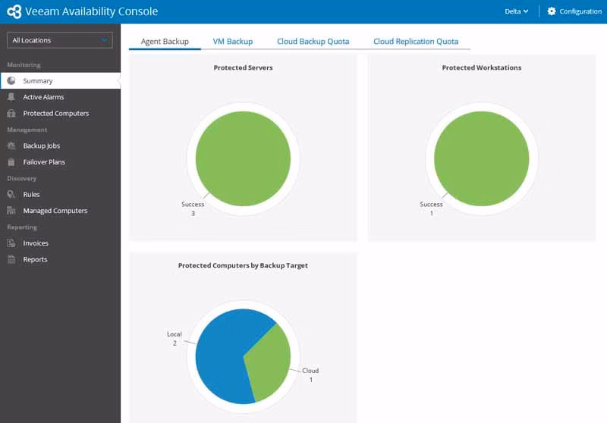Click the Protected Computers sidebar icon
Viewport: 607px width, 423px height.
11,114
